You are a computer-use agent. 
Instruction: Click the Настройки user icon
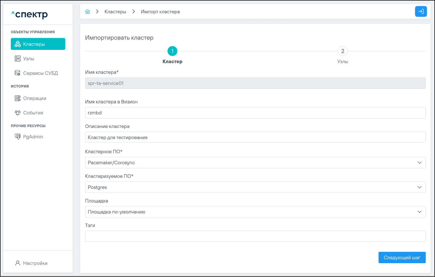coord(18,263)
